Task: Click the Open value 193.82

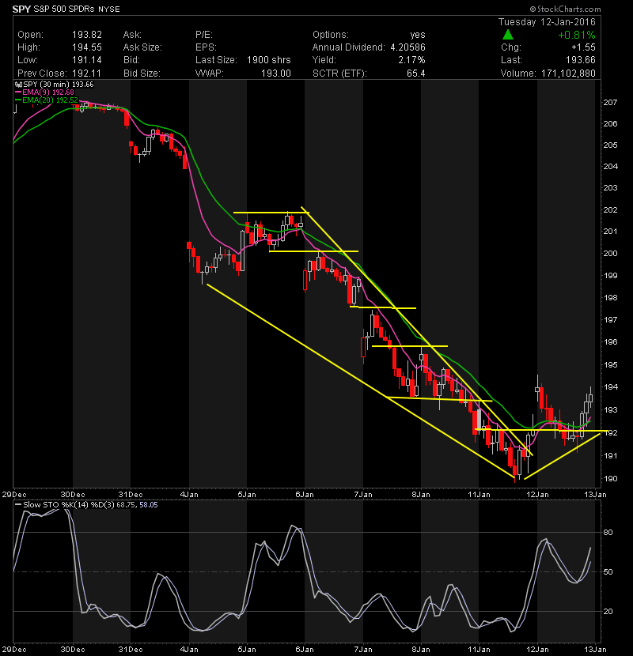Action: [x=87, y=35]
